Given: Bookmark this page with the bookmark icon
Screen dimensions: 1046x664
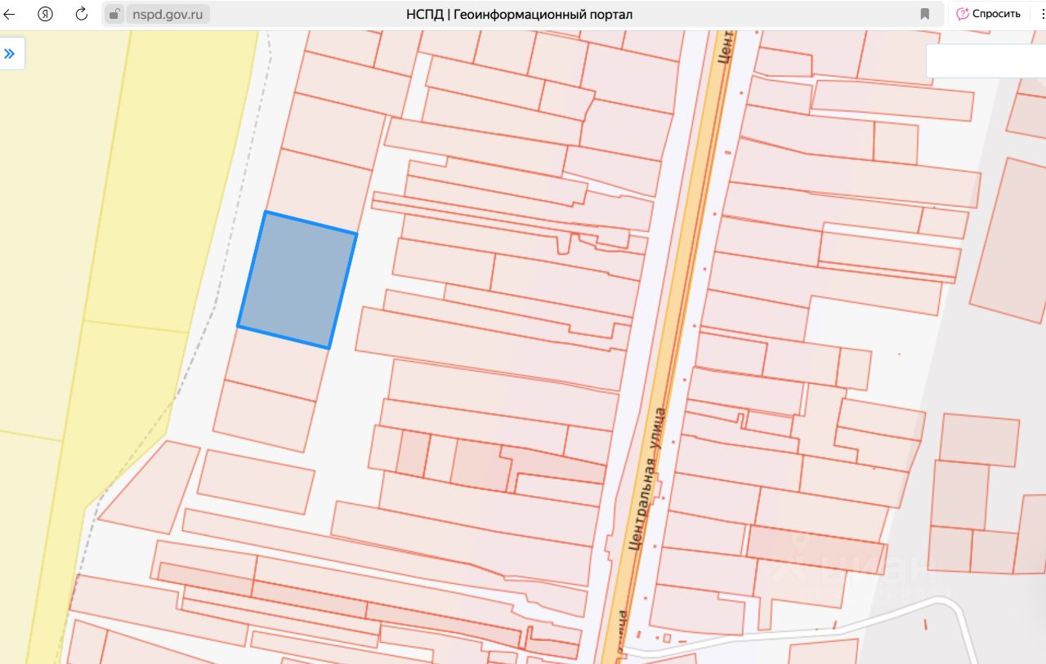Looking at the screenshot, I should (x=925, y=14).
